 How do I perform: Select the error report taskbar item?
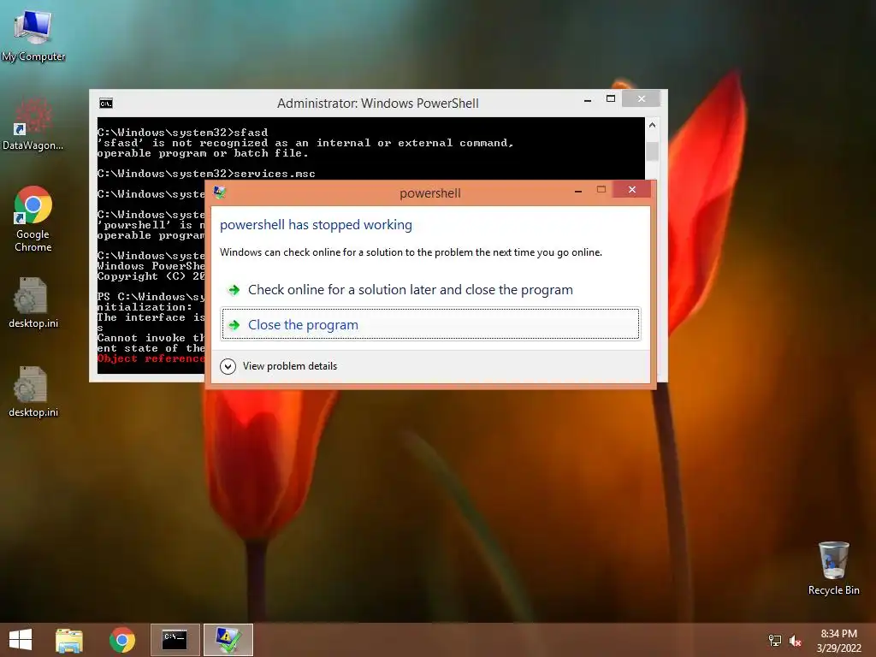[228, 640]
